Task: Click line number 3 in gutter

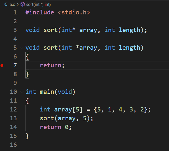Action: (x=15, y=30)
